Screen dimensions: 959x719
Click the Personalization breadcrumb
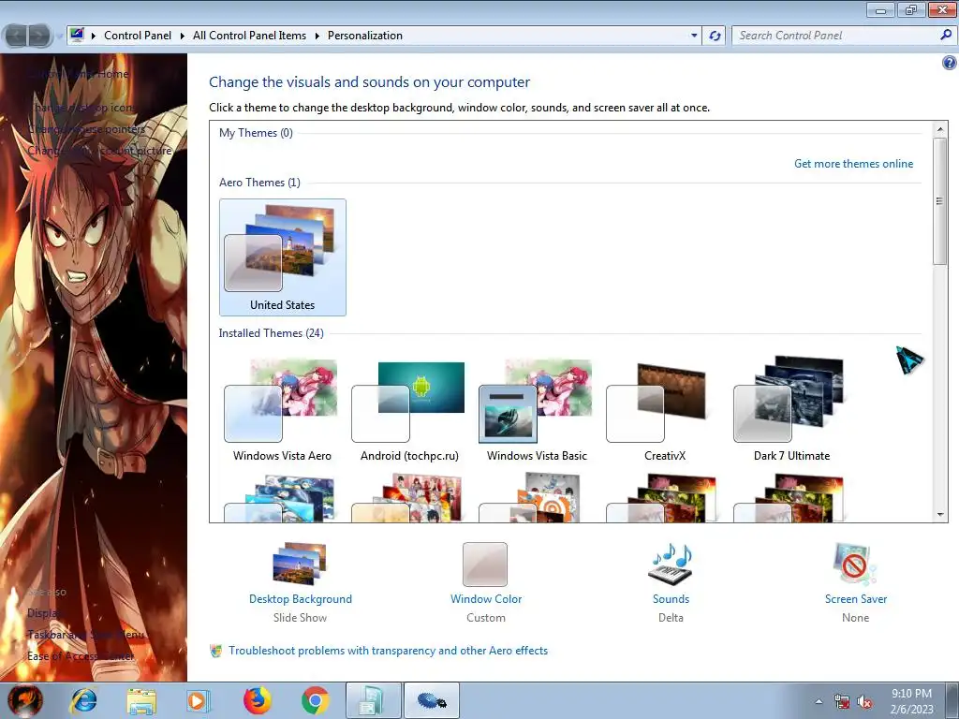(x=365, y=36)
